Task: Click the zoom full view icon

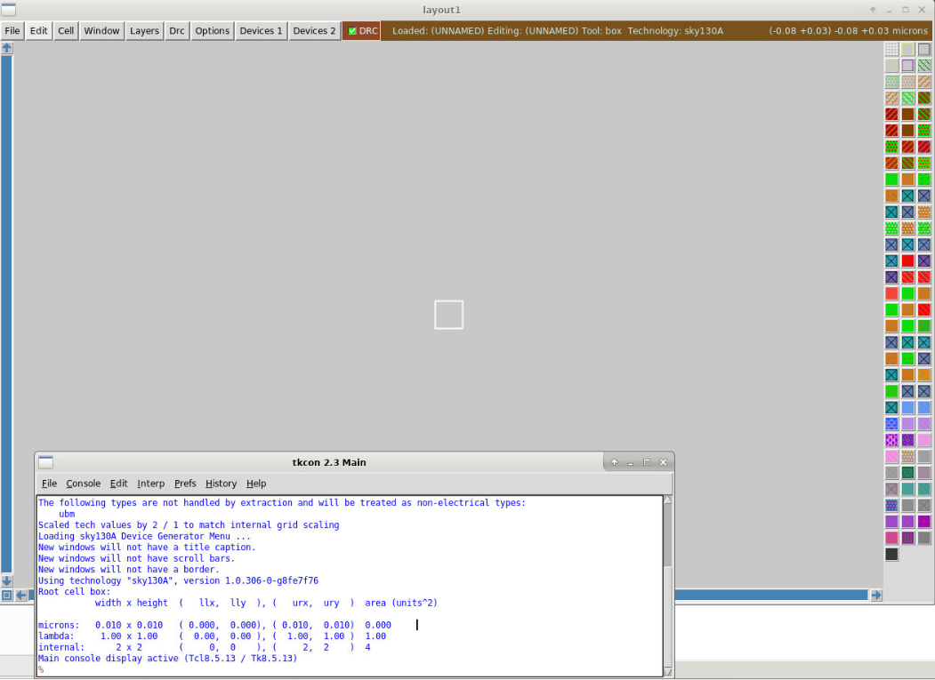Action: [x=6, y=595]
